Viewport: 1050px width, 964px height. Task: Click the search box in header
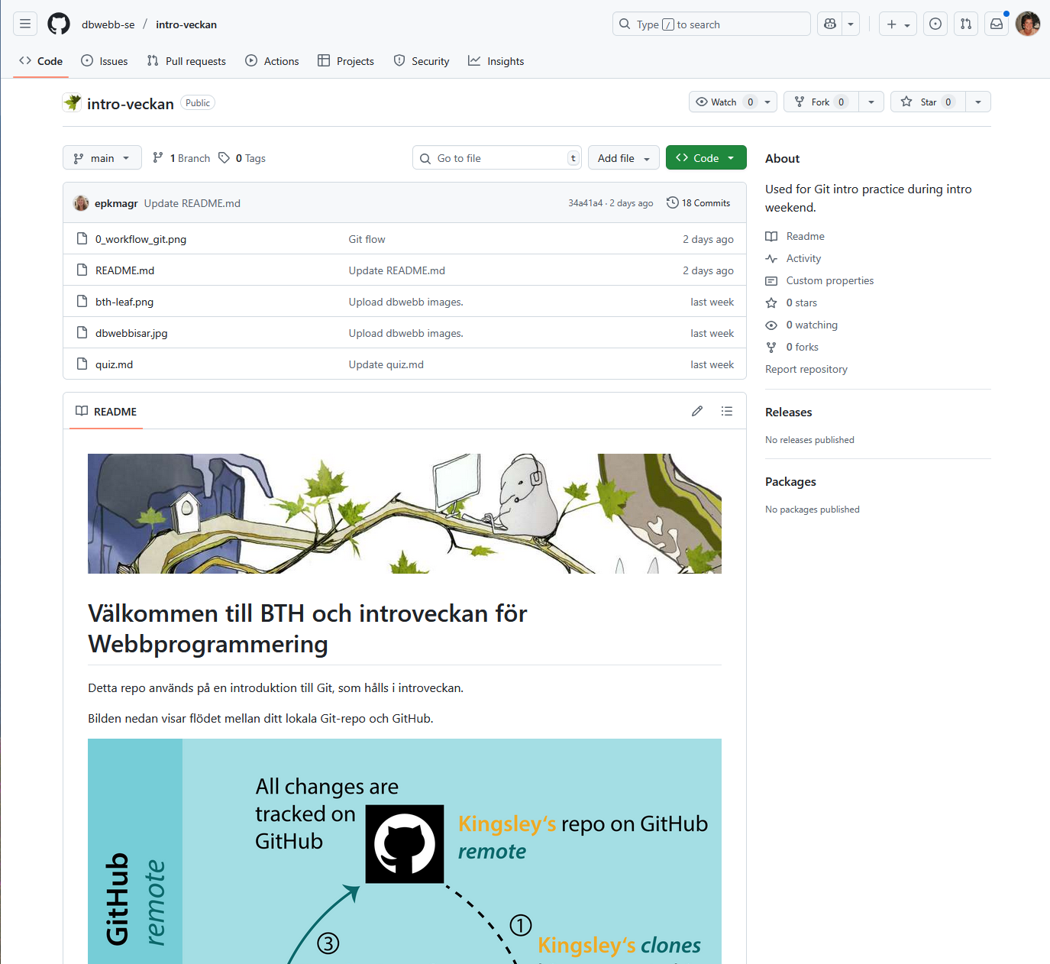point(711,24)
